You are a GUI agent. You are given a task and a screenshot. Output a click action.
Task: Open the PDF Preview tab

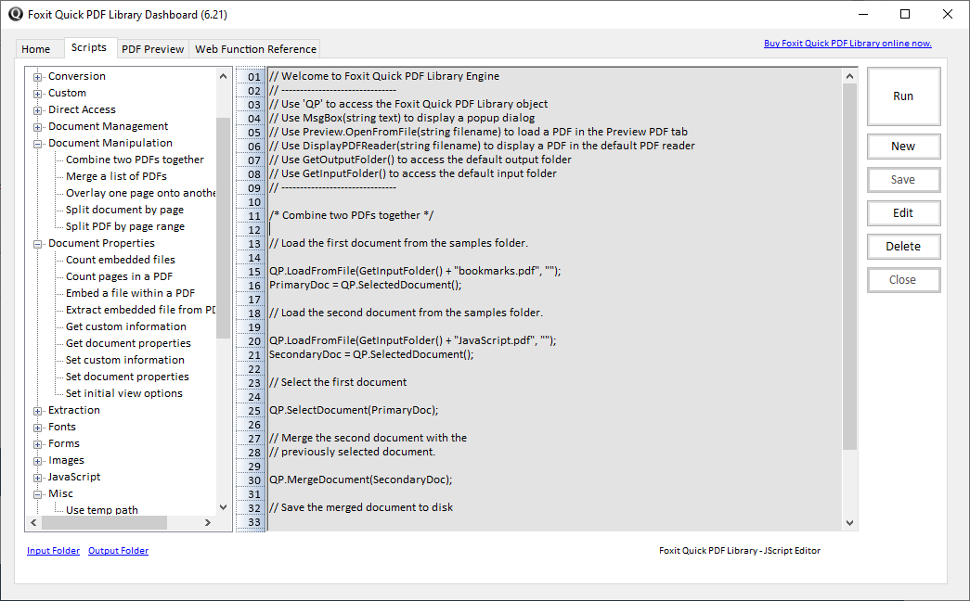[x=152, y=49]
